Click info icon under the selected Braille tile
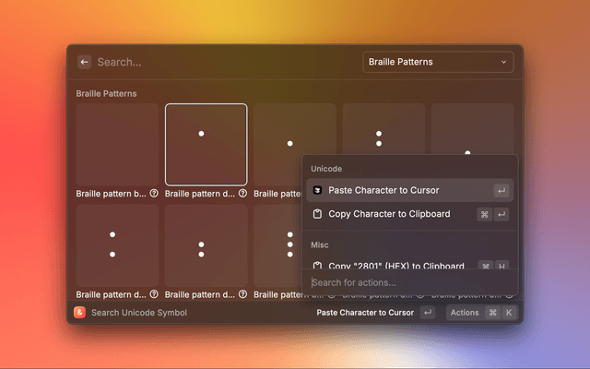The height and width of the screenshot is (369, 590). pos(242,194)
